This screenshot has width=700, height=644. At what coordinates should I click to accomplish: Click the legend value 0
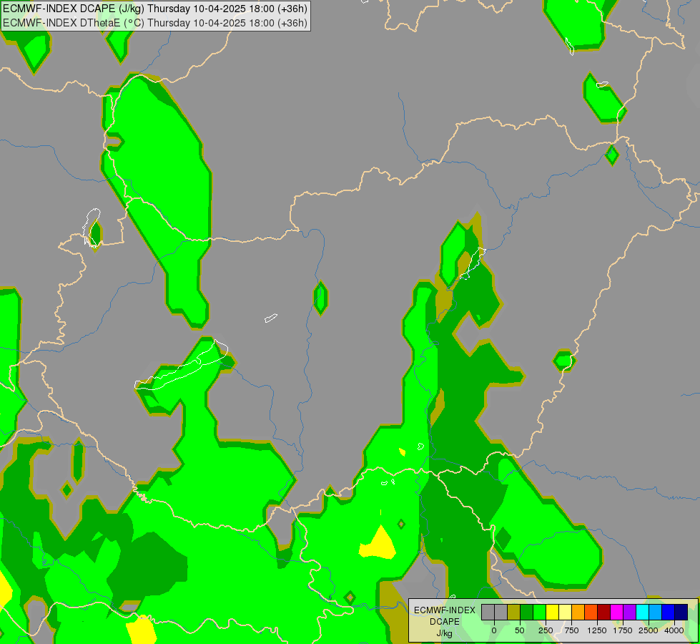point(494,630)
